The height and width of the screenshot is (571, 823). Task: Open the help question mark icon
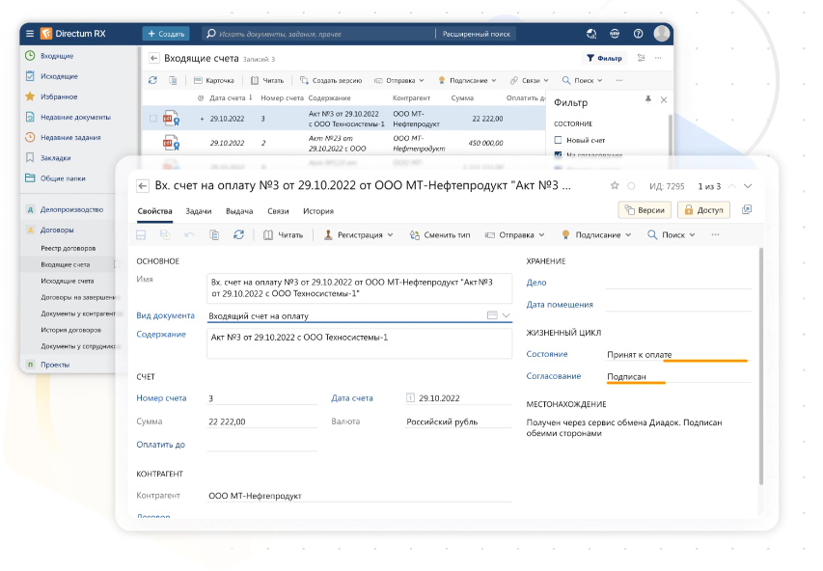click(x=638, y=34)
